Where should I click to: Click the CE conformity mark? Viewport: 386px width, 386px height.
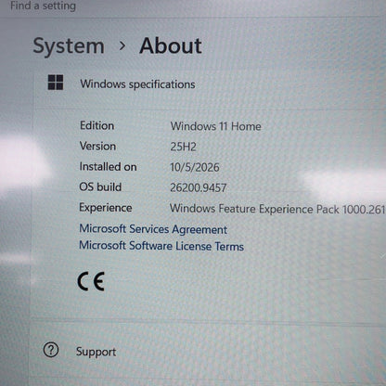(x=91, y=281)
